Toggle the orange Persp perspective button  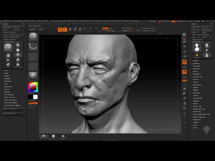click(x=185, y=62)
